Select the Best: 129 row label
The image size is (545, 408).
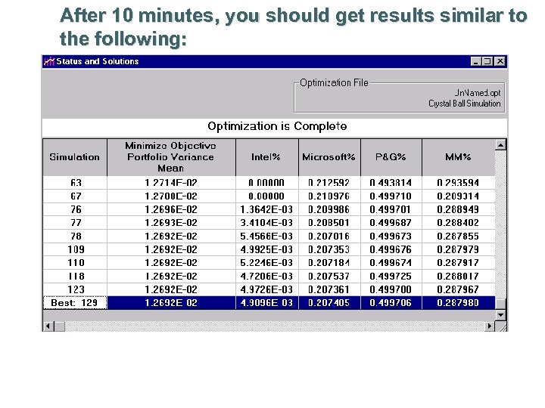(75, 303)
